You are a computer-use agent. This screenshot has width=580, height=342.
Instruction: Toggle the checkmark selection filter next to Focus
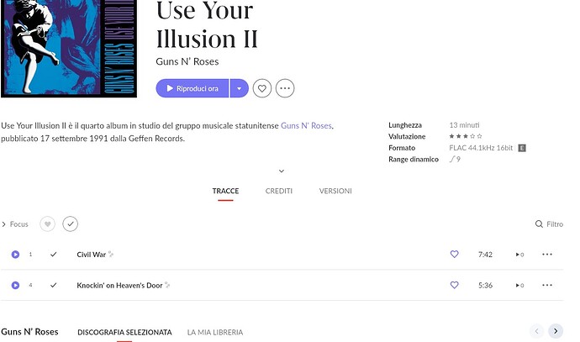[x=71, y=224]
